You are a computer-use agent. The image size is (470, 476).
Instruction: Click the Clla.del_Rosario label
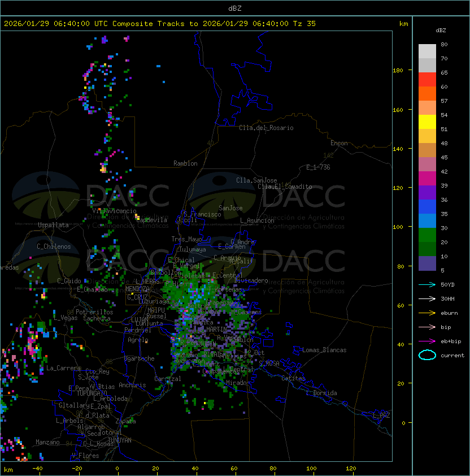(266, 128)
